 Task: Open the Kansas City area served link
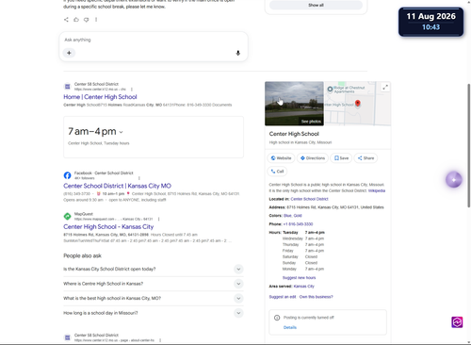tap(304, 287)
